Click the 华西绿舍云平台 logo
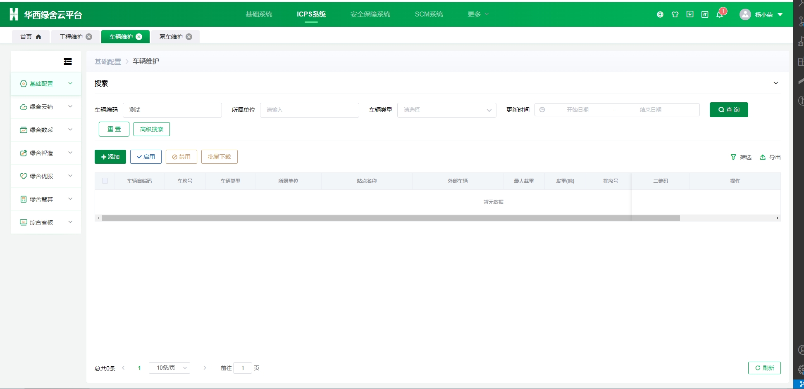Image resolution: width=804 pixels, height=389 pixels. tap(46, 15)
